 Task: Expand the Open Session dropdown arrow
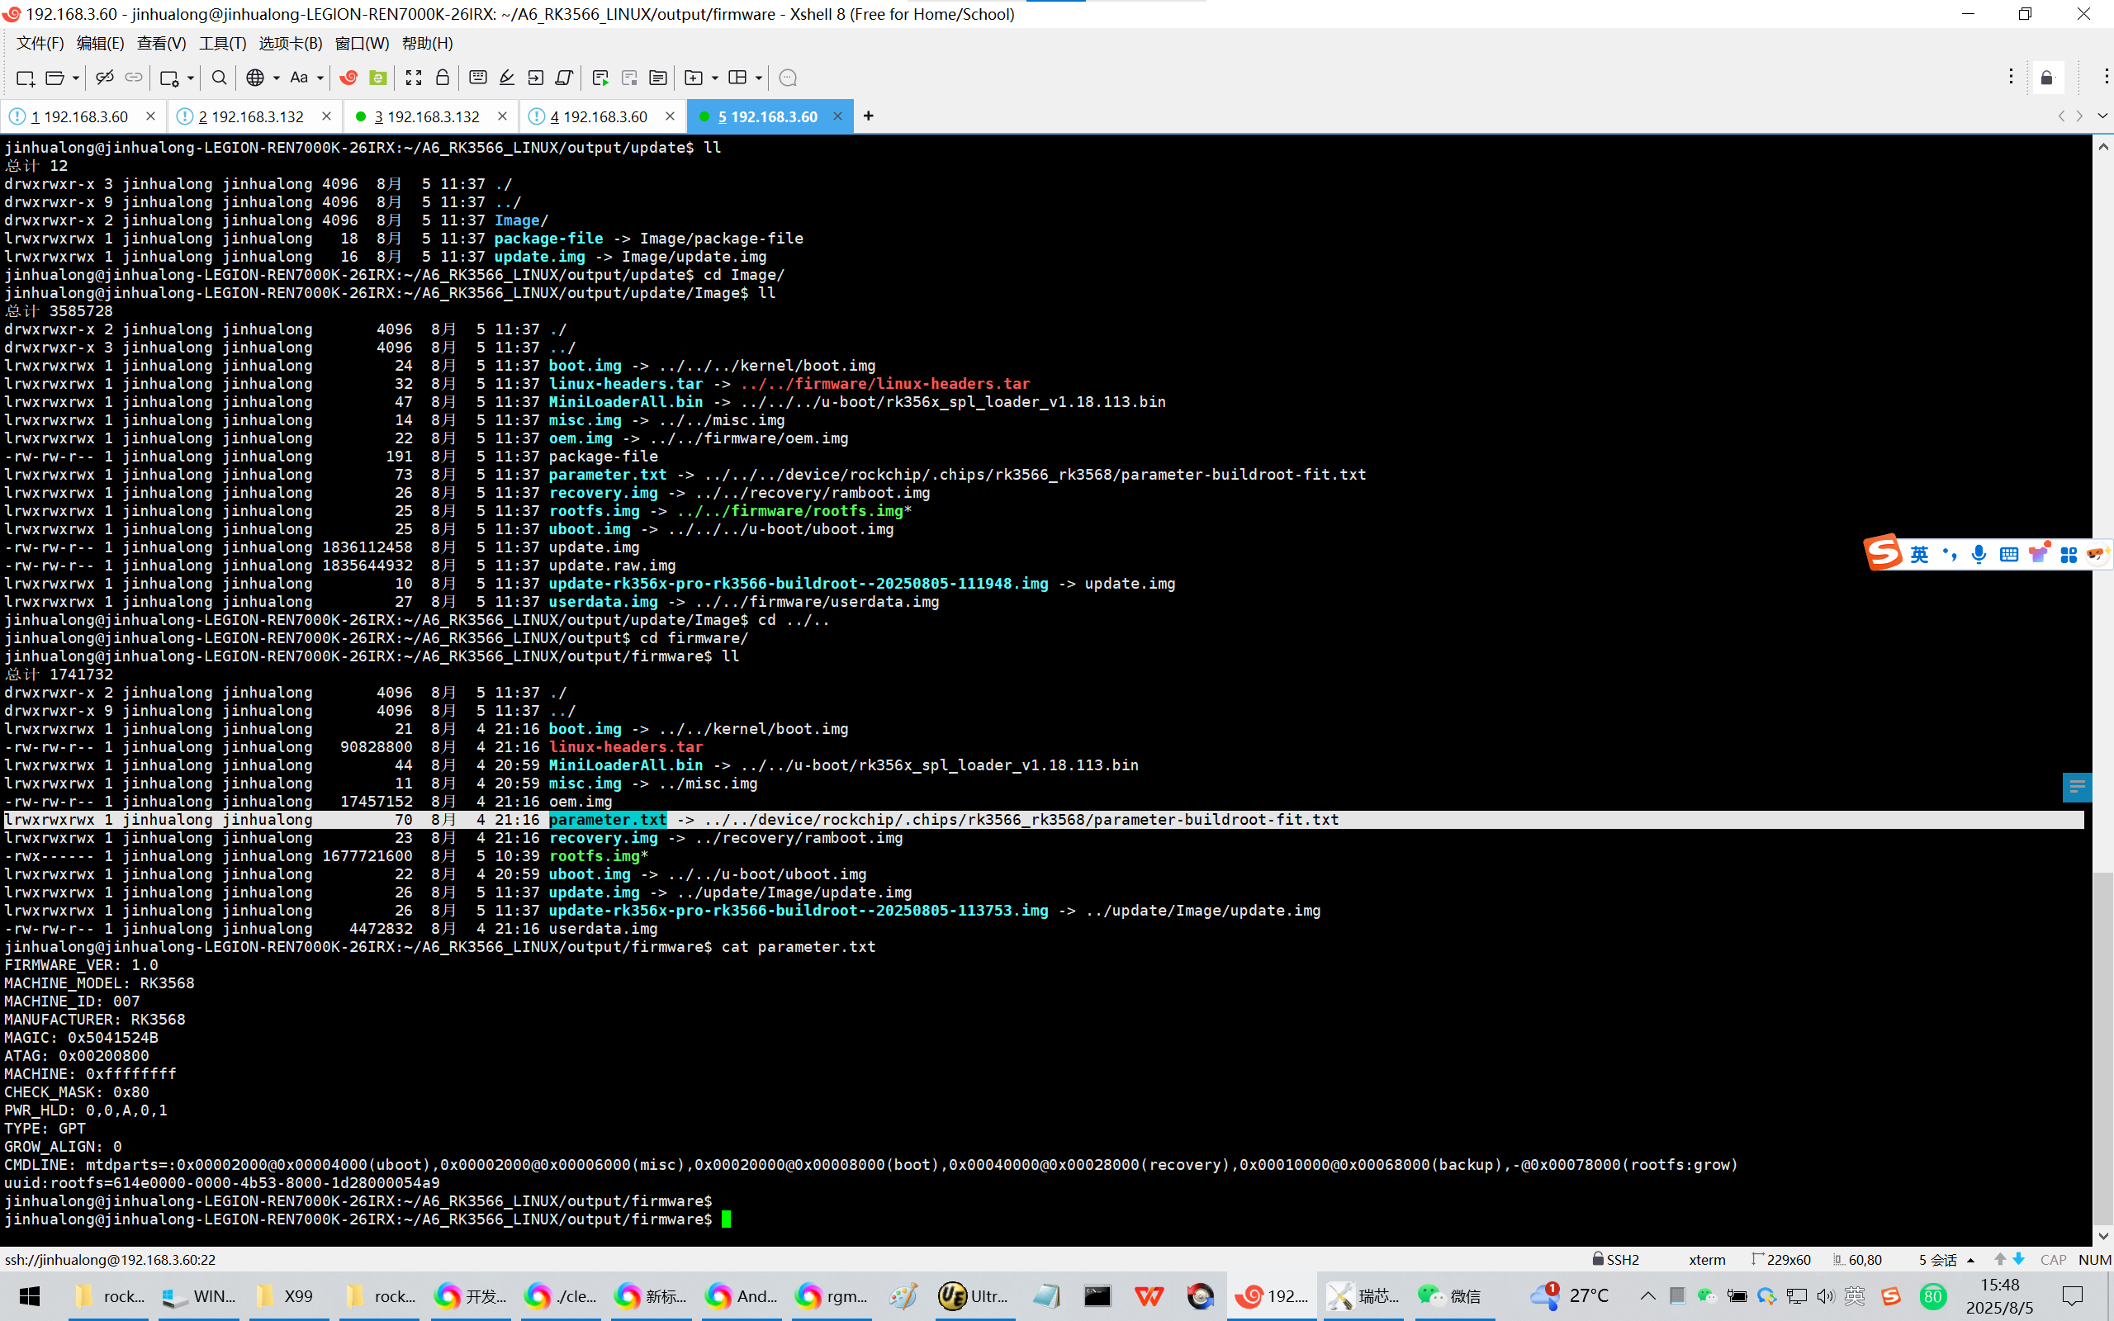coord(76,78)
